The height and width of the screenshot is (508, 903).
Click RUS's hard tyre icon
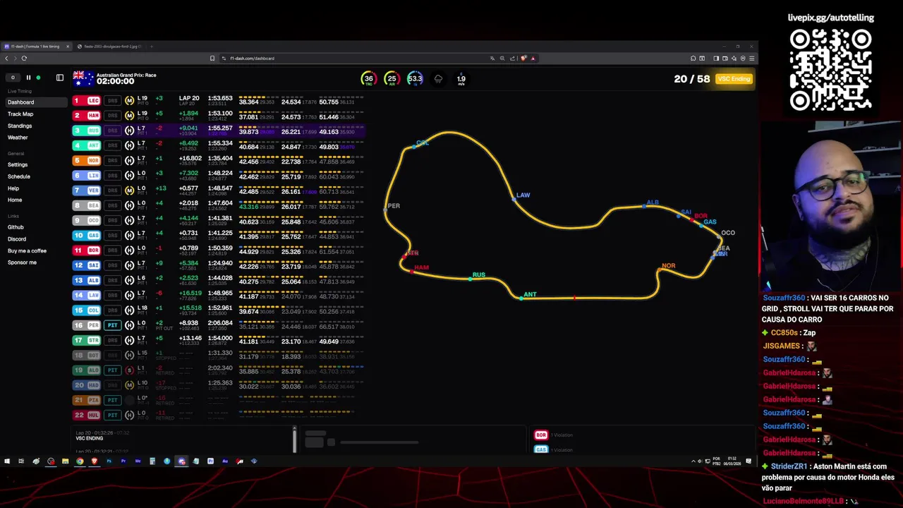click(129, 131)
